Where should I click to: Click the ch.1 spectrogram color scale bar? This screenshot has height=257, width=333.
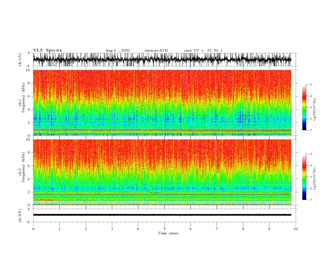coord(304,108)
